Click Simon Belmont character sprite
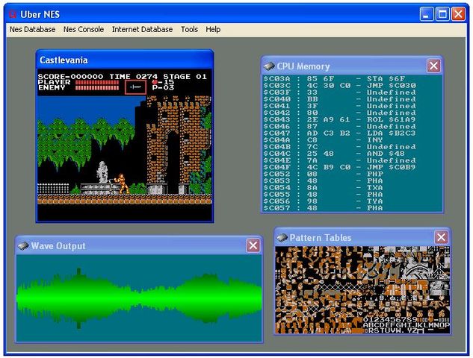 pyautogui.click(x=123, y=183)
